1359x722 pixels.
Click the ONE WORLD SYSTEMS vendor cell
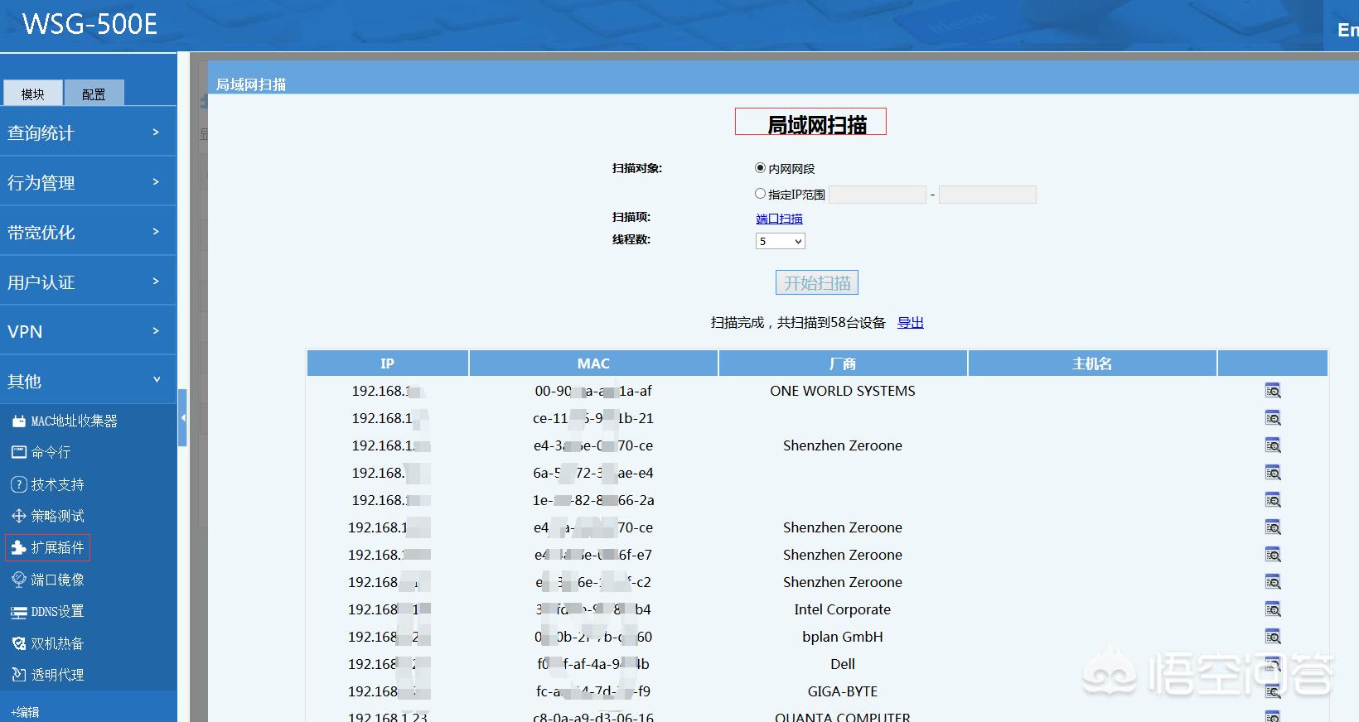(843, 391)
